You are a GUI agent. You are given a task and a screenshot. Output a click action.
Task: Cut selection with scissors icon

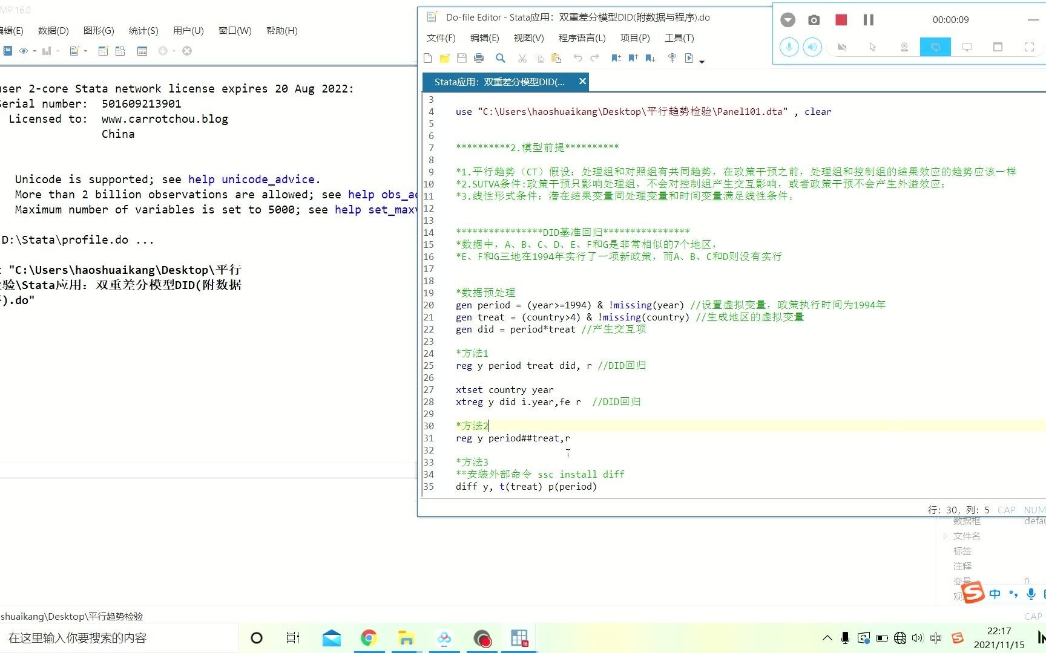[522, 58]
